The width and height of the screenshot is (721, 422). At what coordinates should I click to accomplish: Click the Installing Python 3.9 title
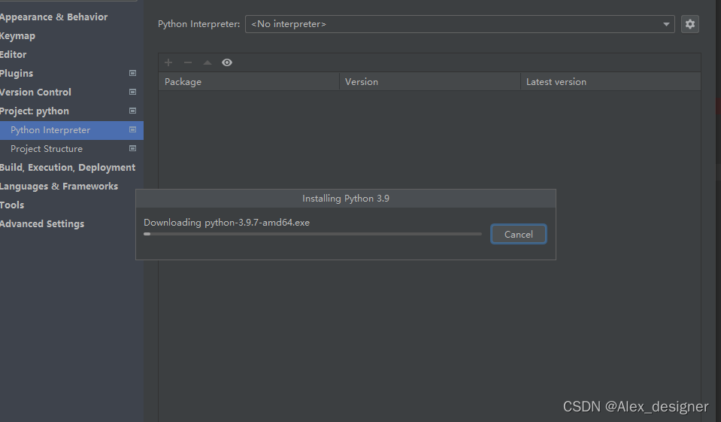pyautogui.click(x=346, y=199)
